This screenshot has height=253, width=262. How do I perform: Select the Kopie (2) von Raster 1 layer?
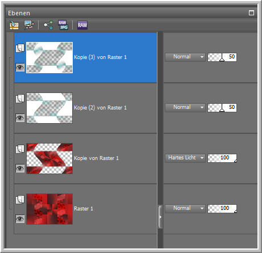(86, 108)
